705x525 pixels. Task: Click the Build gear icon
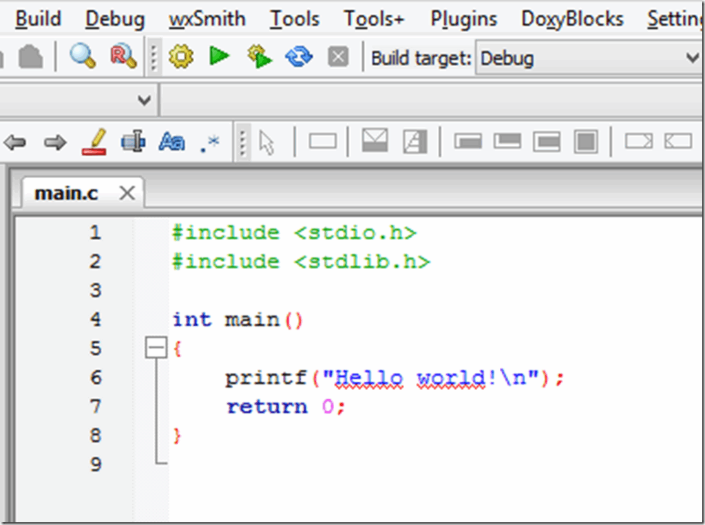tap(181, 57)
